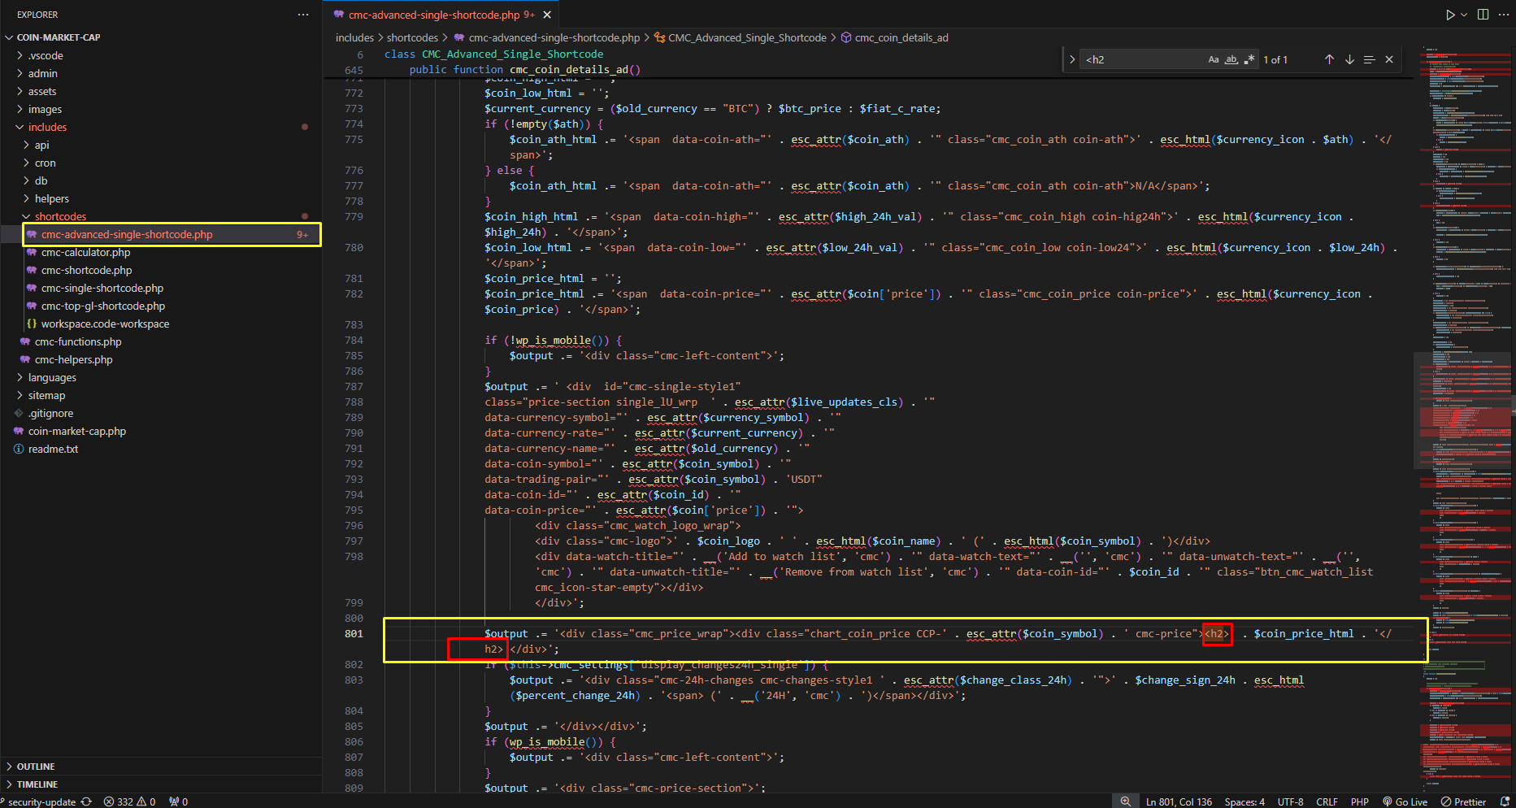Screen dimensions: 1516x808
Task: Click breadcrumb 'includes'
Action: coord(354,37)
